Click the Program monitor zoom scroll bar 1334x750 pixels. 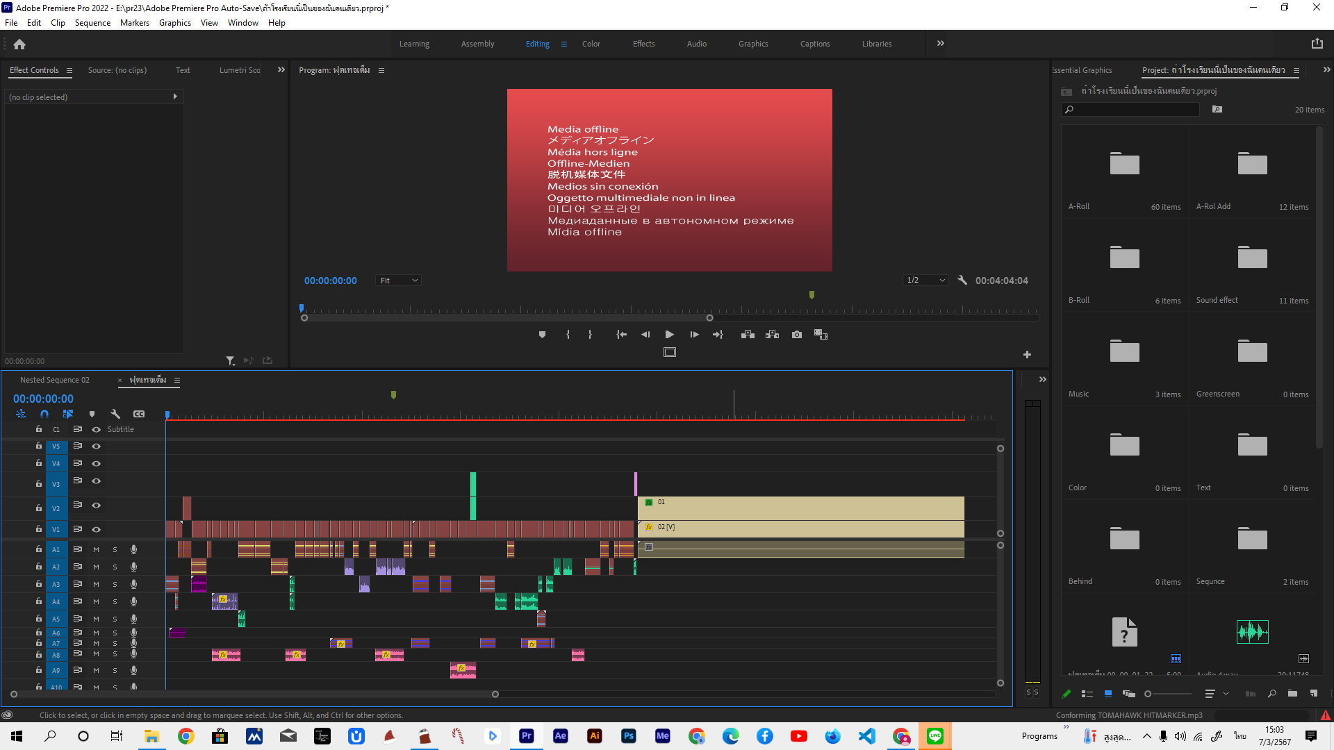tap(507, 318)
